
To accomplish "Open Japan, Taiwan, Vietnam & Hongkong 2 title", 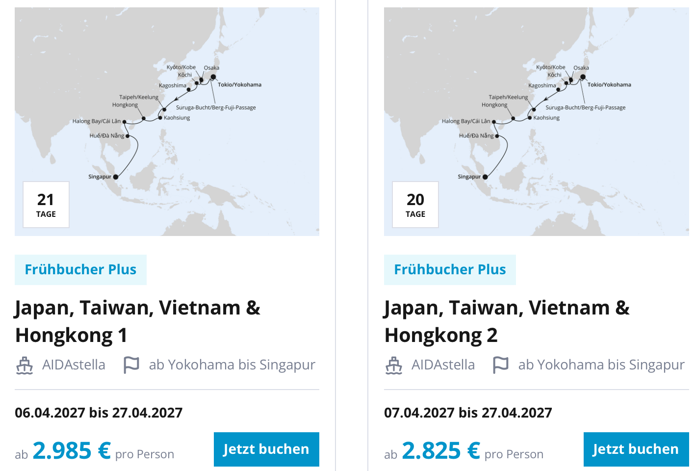I will click(507, 321).
